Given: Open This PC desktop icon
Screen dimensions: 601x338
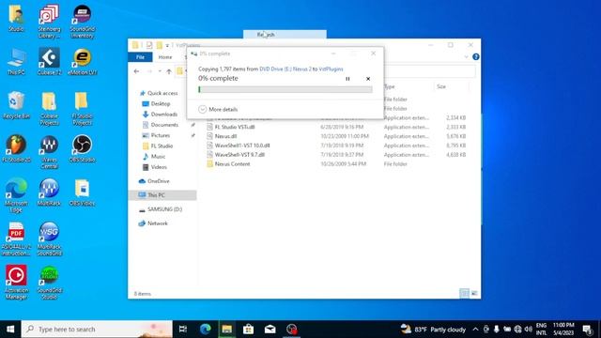Looking at the screenshot, I should 16,61.
